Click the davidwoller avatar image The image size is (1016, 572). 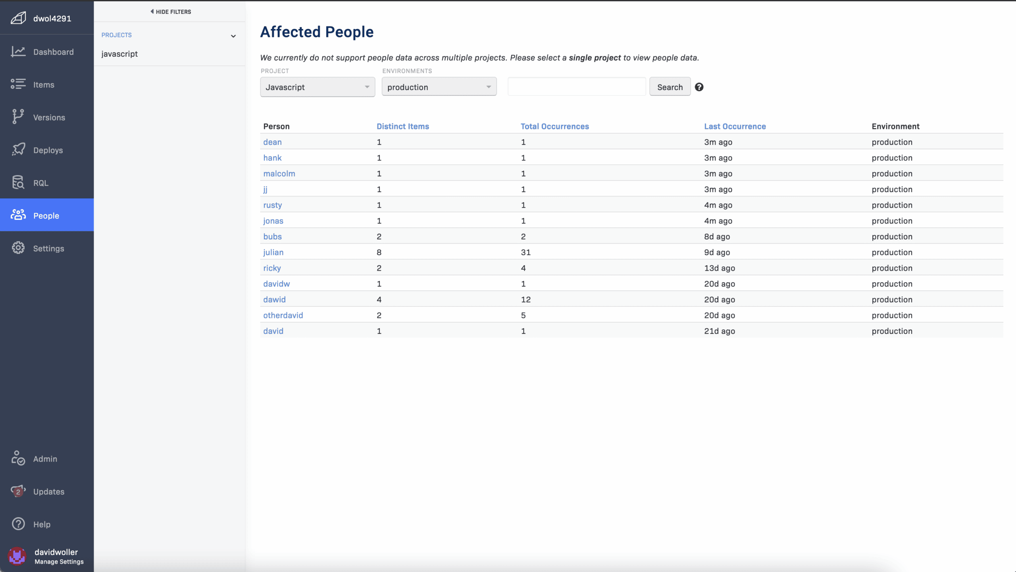pos(17,556)
